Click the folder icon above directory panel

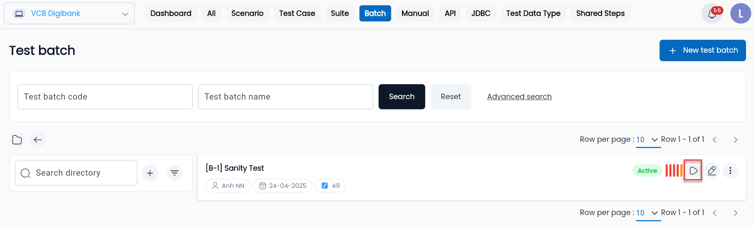coord(17,140)
